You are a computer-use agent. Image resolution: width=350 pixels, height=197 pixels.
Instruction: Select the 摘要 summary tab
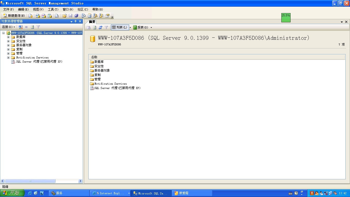pos(92,22)
